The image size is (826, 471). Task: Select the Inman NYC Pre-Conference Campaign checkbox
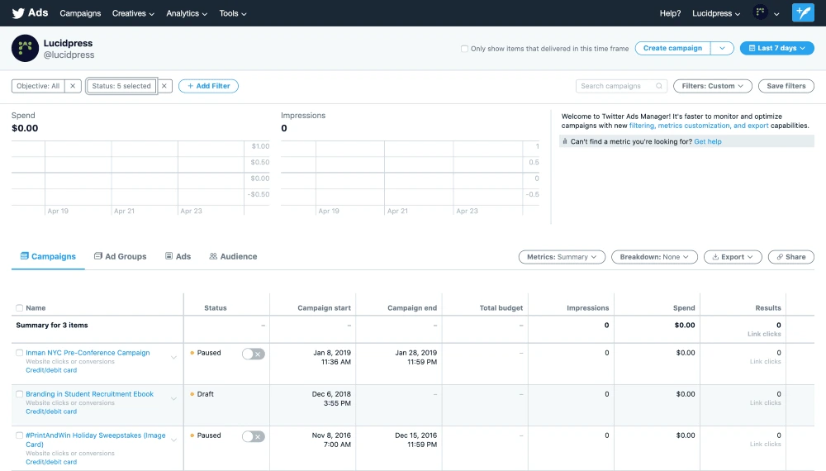click(20, 353)
